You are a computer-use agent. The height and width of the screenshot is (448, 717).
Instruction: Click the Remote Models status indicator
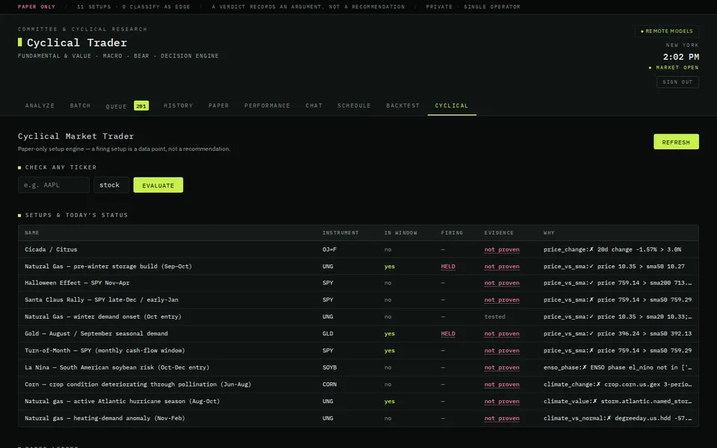[x=667, y=31]
